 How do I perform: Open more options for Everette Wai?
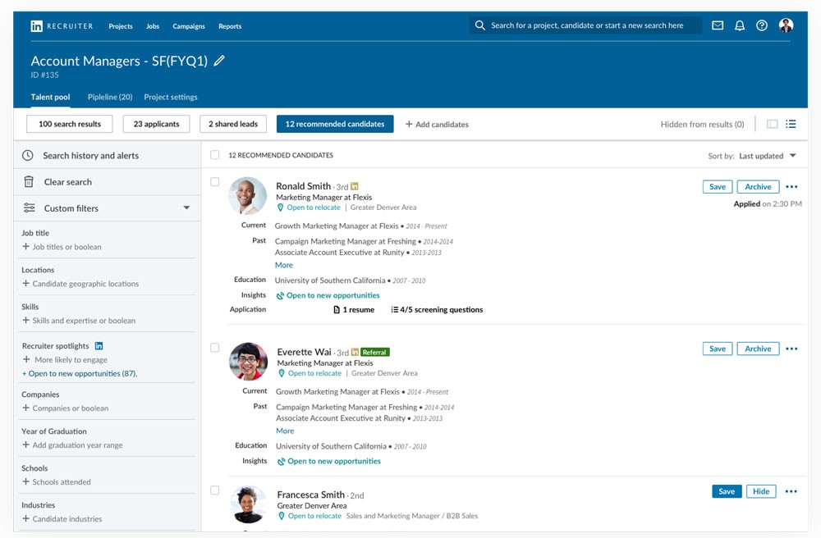coord(791,349)
